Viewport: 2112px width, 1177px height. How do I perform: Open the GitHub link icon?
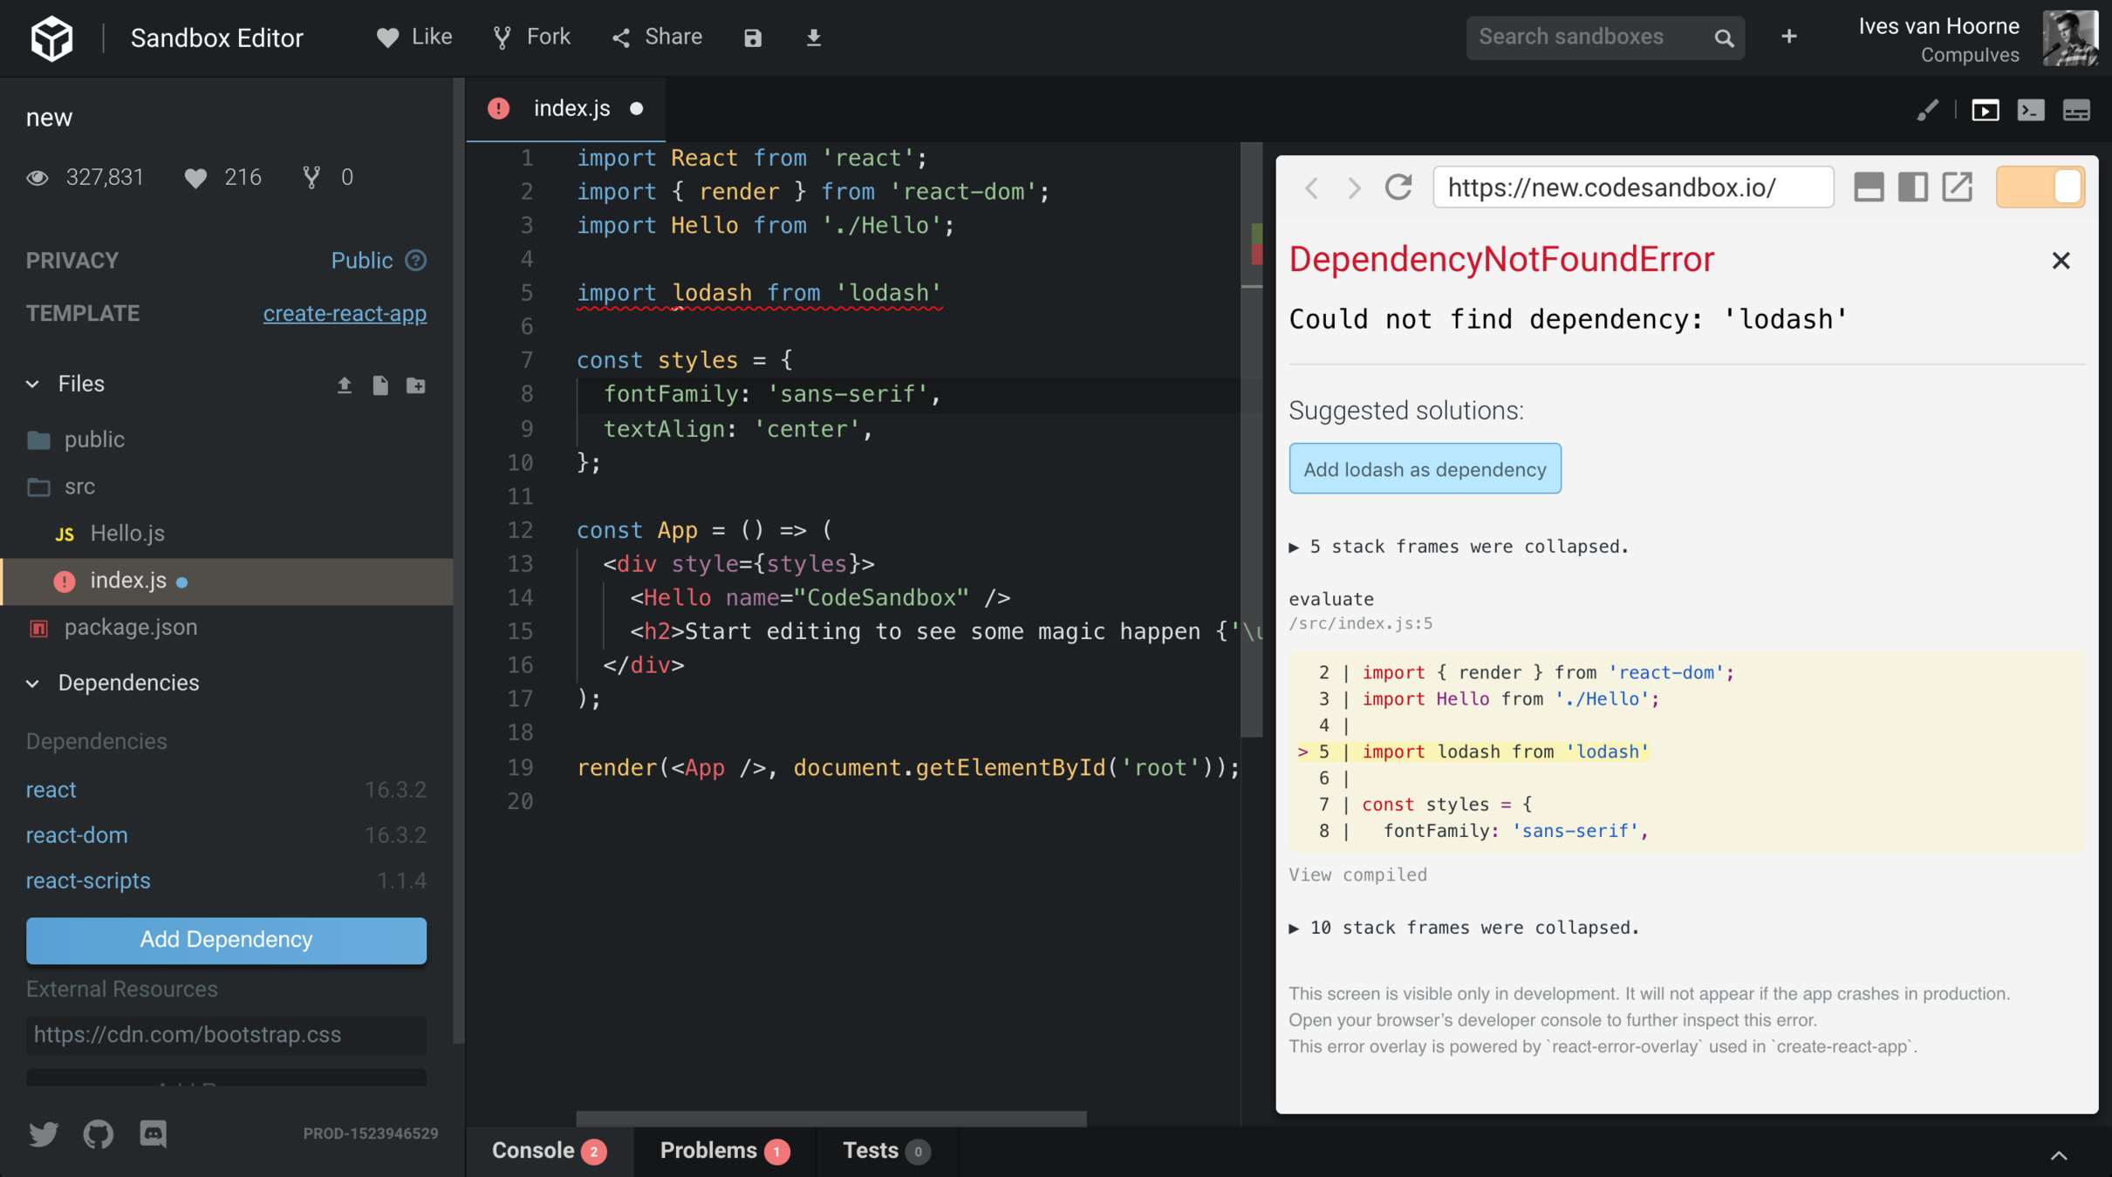point(99,1133)
